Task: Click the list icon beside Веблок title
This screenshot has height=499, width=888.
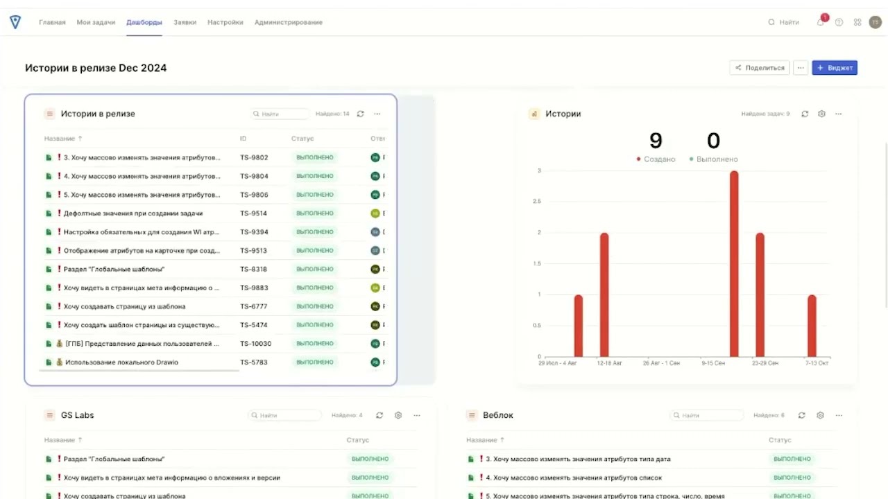Action: pyautogui.click(x=471, y=415)
